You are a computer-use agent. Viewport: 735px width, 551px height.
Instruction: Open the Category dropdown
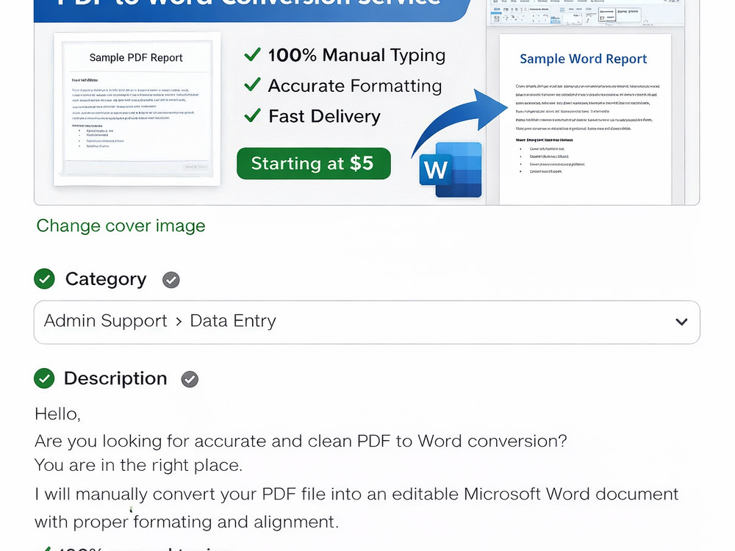click(x=367, y=322)
